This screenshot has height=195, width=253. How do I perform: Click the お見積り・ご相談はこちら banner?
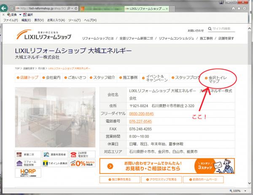pos(172,166)
